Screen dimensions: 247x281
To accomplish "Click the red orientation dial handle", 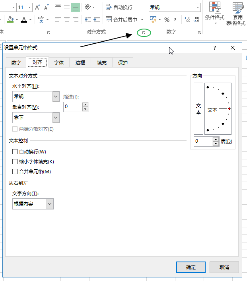I will [x=229, y=109].
